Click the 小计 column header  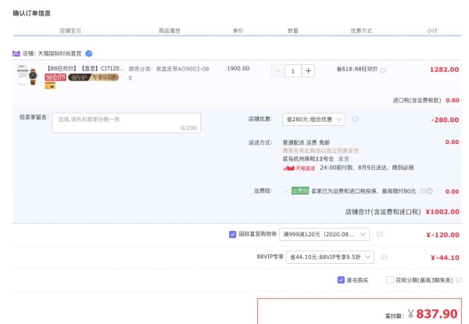(x=432, y=31)
